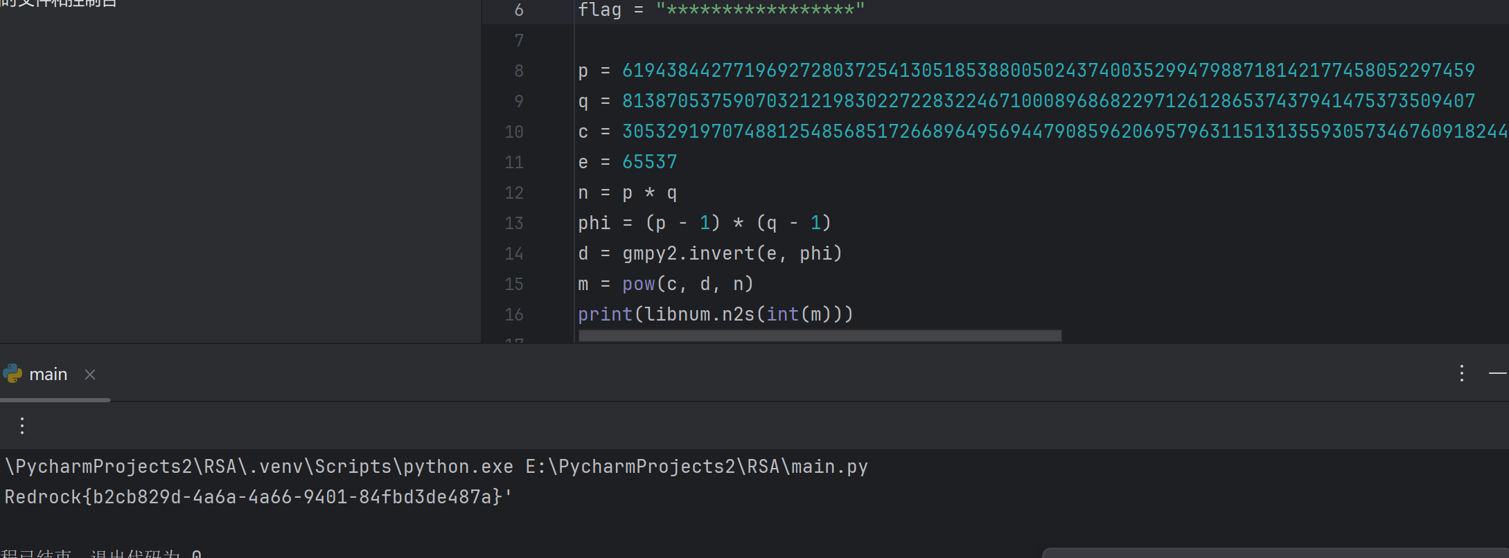Close the main run tab
The width and height of the screenshot is (1509, 558).
click(90, 375)
